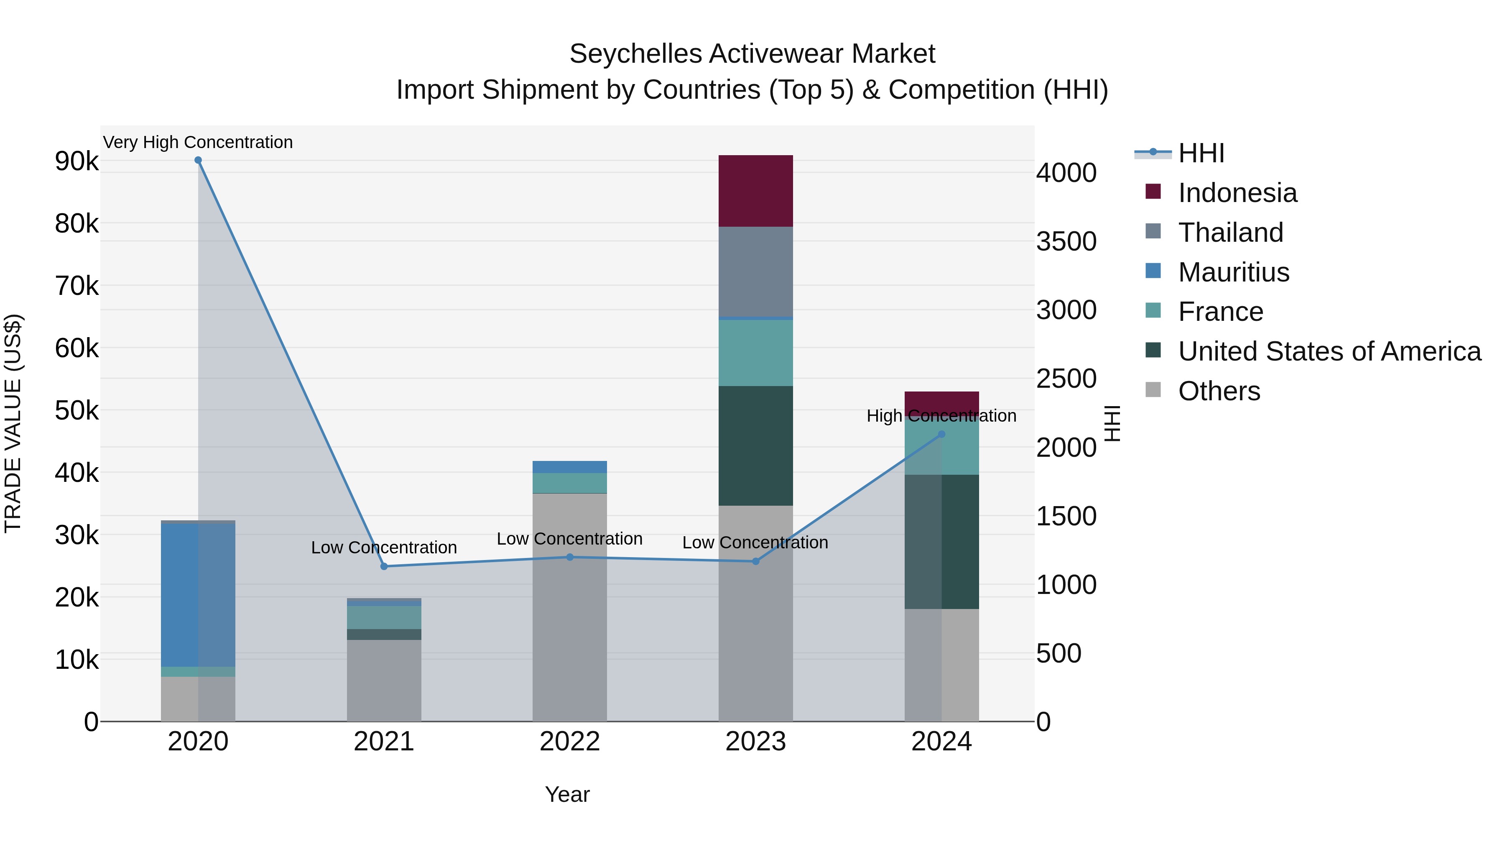Select the 2022 HHI data point

pos(570,557)
